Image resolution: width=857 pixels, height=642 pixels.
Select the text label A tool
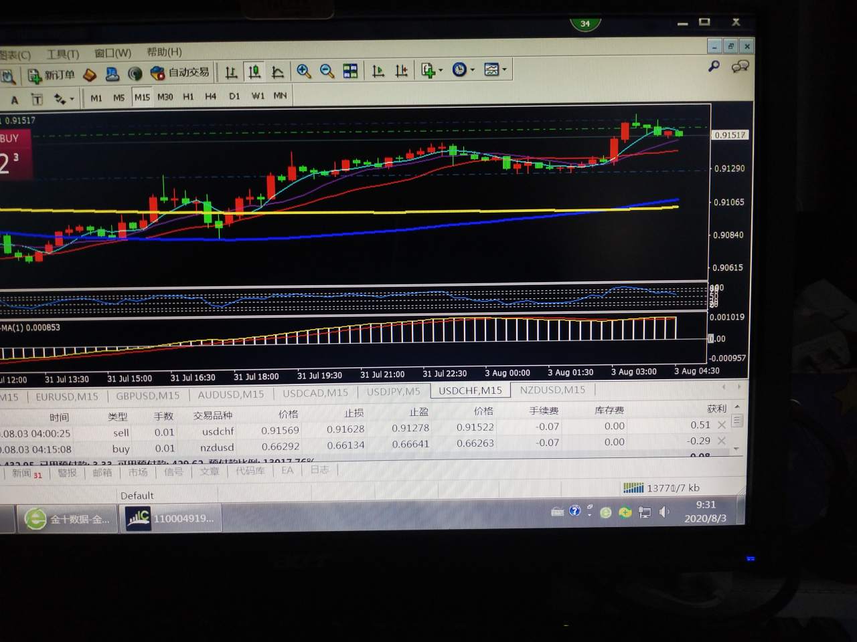tap(15, 100)
